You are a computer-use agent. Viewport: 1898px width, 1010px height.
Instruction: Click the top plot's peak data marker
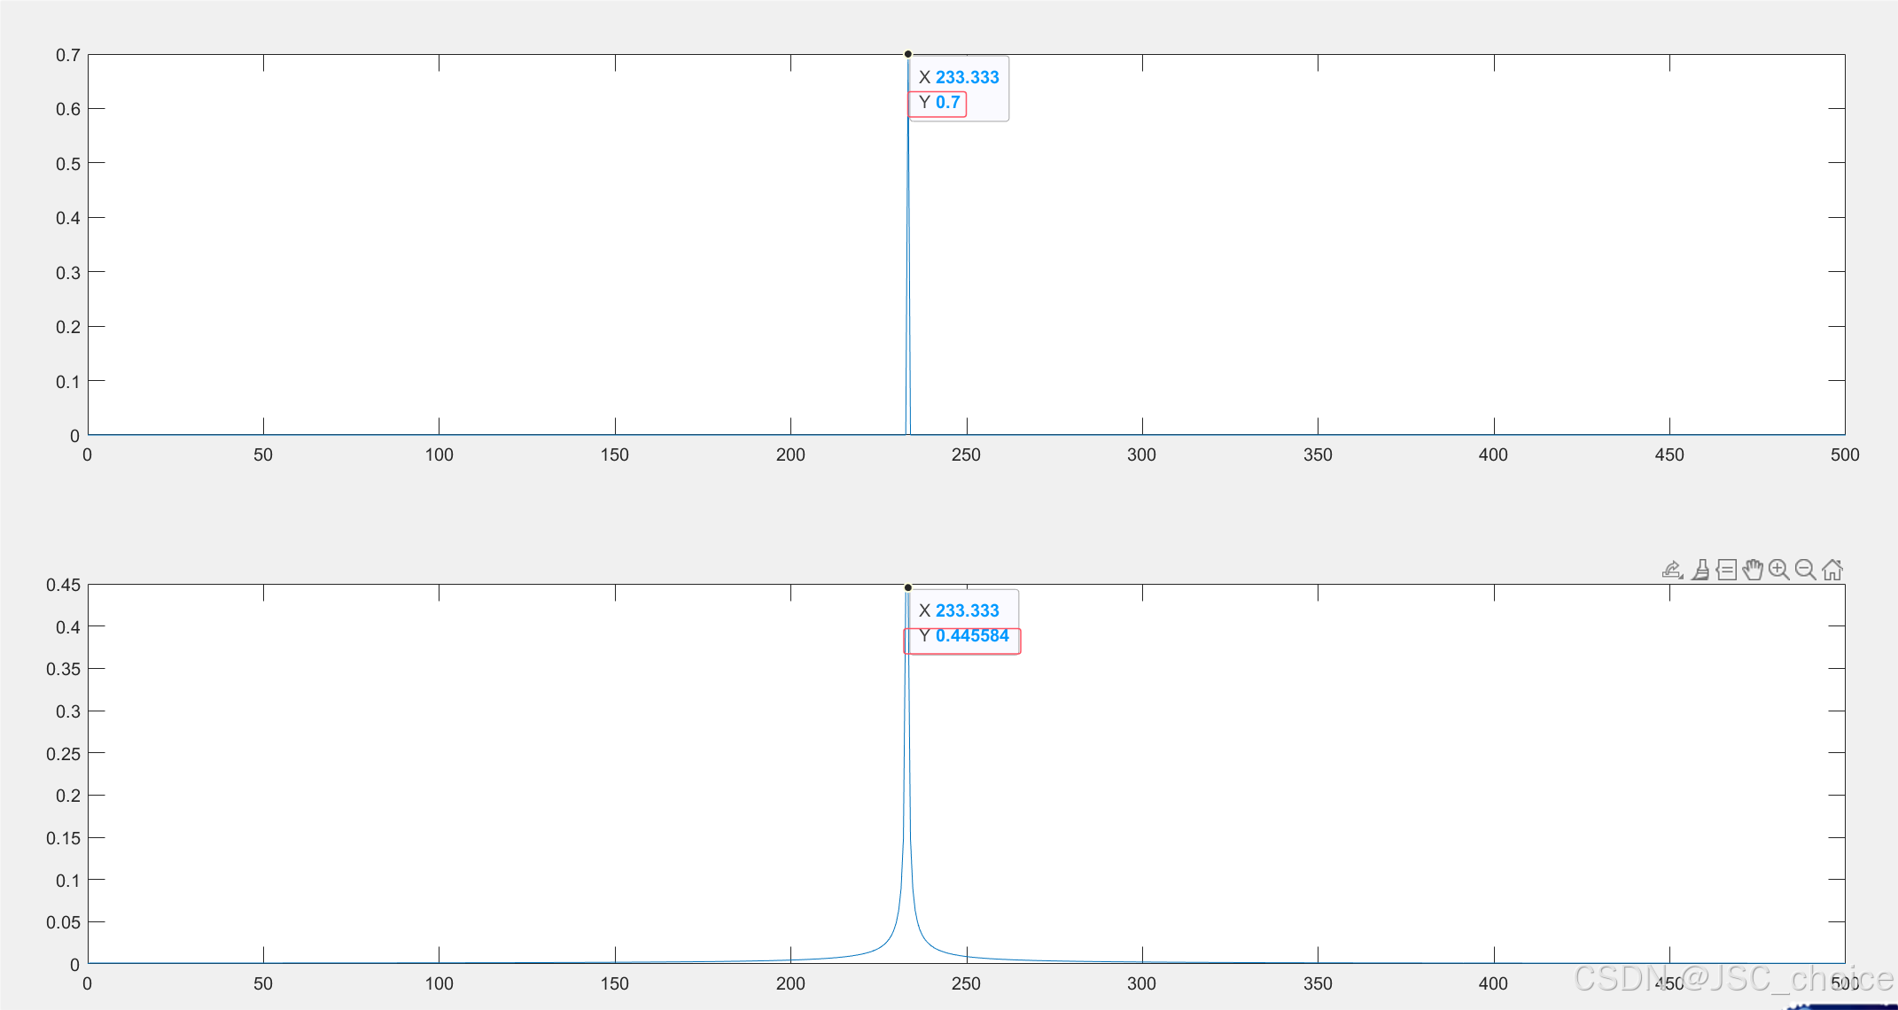tap(908, 54)
